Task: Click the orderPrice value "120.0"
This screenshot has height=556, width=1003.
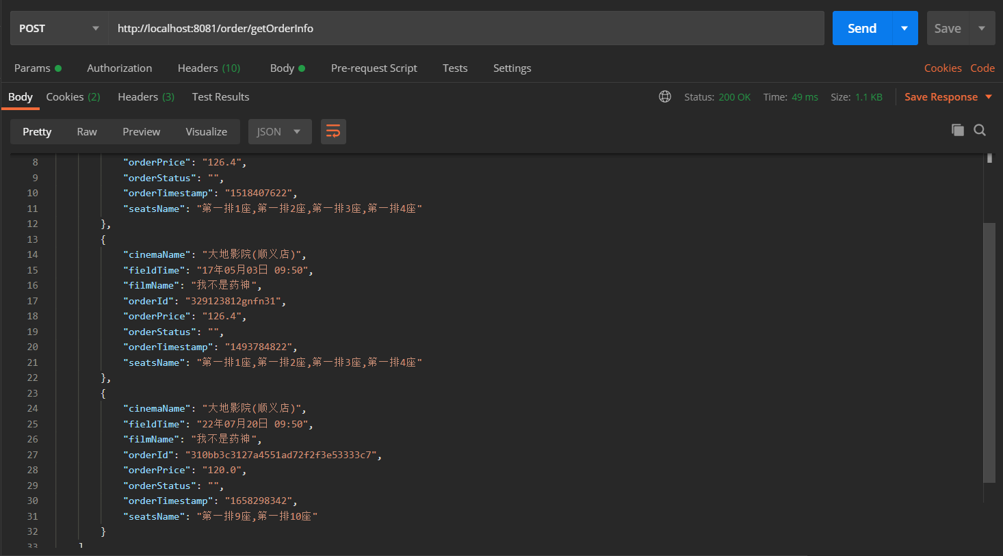Action: point(222,470)
